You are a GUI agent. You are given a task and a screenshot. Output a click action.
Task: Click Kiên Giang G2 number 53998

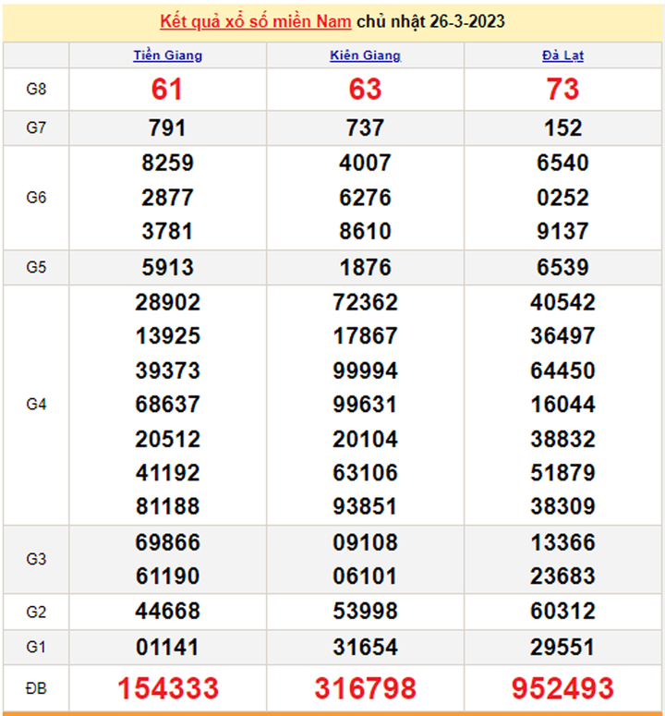click(x=365, y=612)
